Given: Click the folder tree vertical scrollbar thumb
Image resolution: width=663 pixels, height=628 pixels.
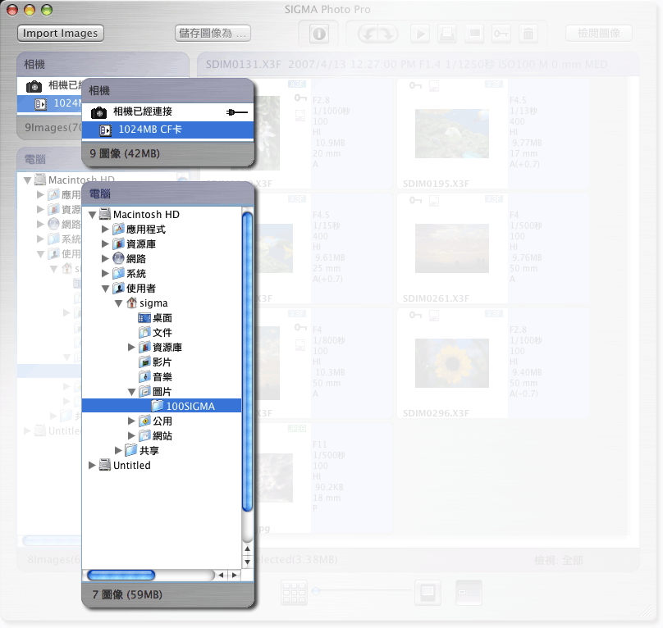Looking at the screenshot, I should (247, 362).
